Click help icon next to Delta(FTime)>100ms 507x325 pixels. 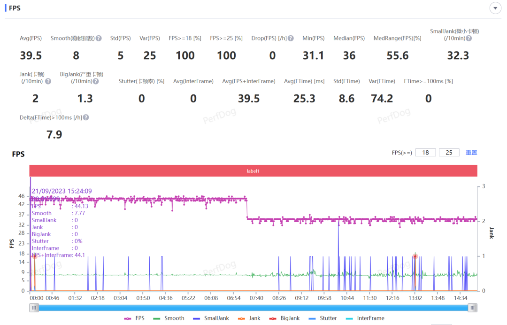[86, 118]
